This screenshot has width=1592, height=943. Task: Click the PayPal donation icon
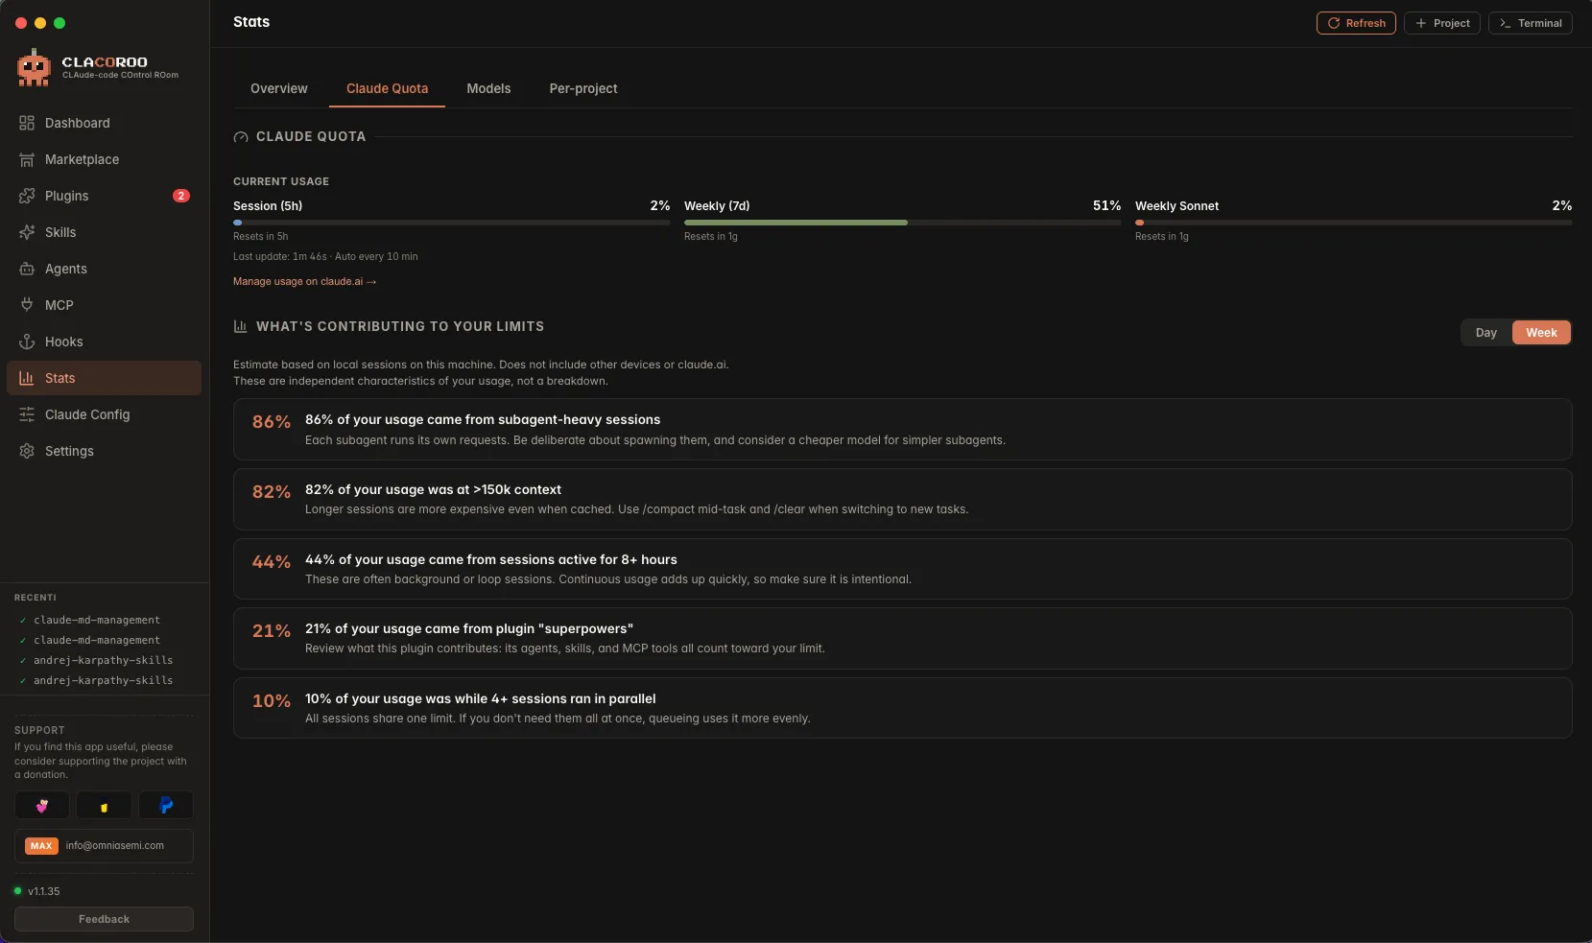click(166, 806)
